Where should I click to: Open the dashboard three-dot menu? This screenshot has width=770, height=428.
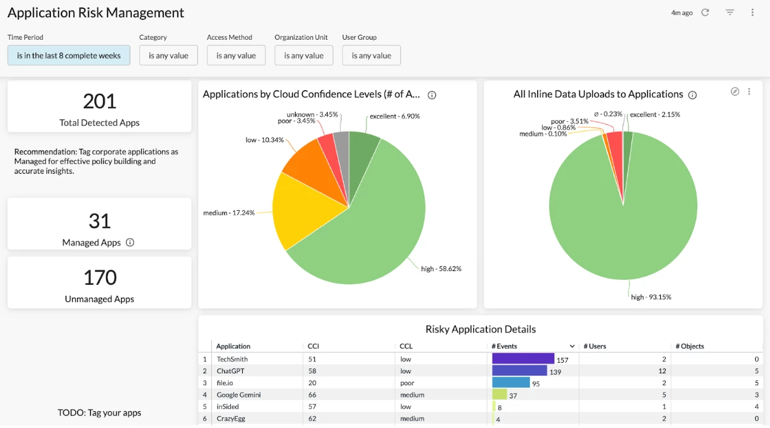[x=752, y=12]
